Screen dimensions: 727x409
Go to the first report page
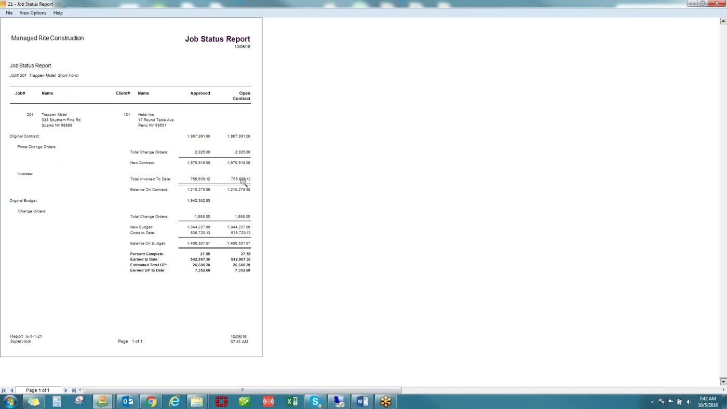(4, 390)
